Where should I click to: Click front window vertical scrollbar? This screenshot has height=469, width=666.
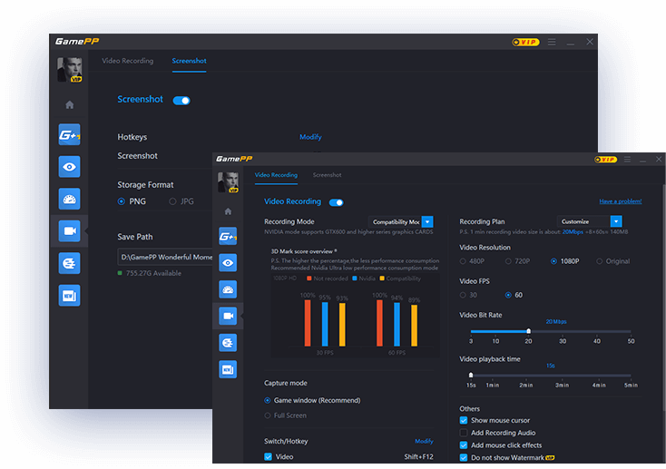tap(664, 298)
